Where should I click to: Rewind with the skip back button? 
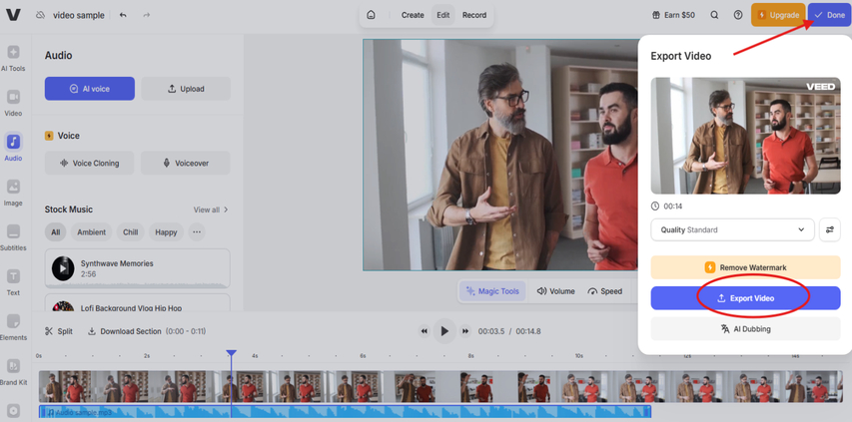(x=425, y=331)
